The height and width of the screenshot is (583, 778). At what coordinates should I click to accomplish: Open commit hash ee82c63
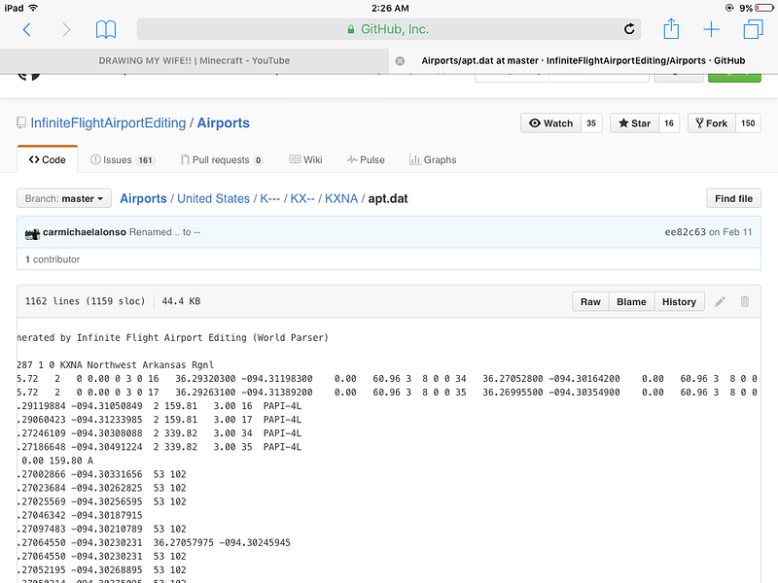click(686, 232)
